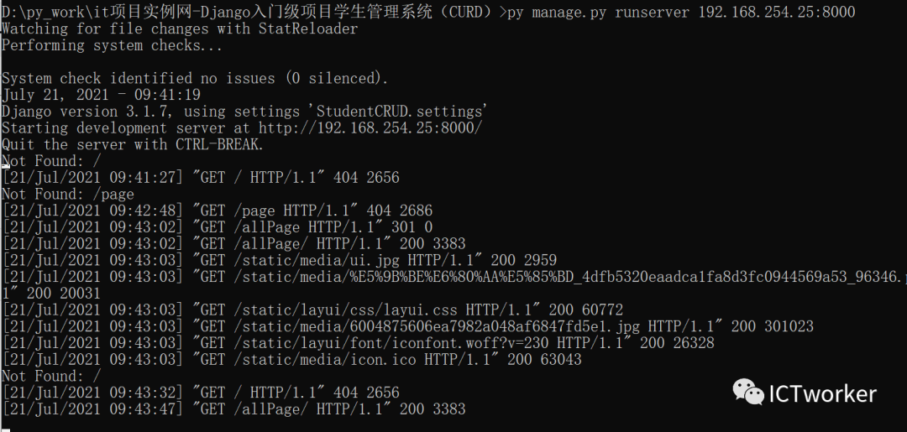Click the 'Django version 3.1.7' line
Viewport: 907px width, 432px height.
(244, 111)
